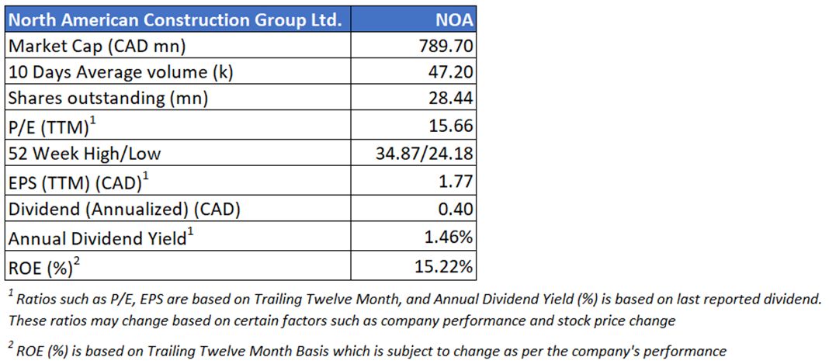Click the 10 Days Average volume label
Image resolution: width=829 pixels, height=364 pixels.
click(x=120, y=73)
